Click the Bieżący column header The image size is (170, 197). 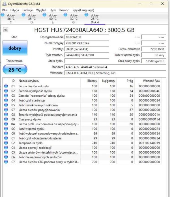(89, 81)
